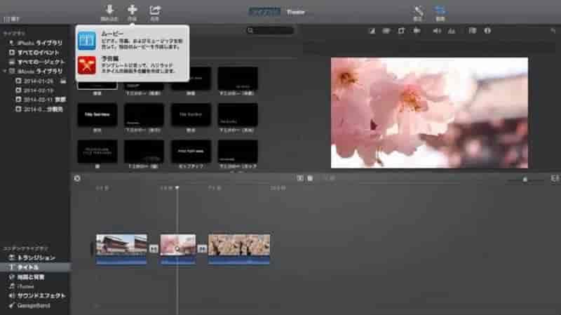Viewport: 561px width, 315px height.
Task: Click the playhead marker on the timeline ruler
Action: coord(177,188)
